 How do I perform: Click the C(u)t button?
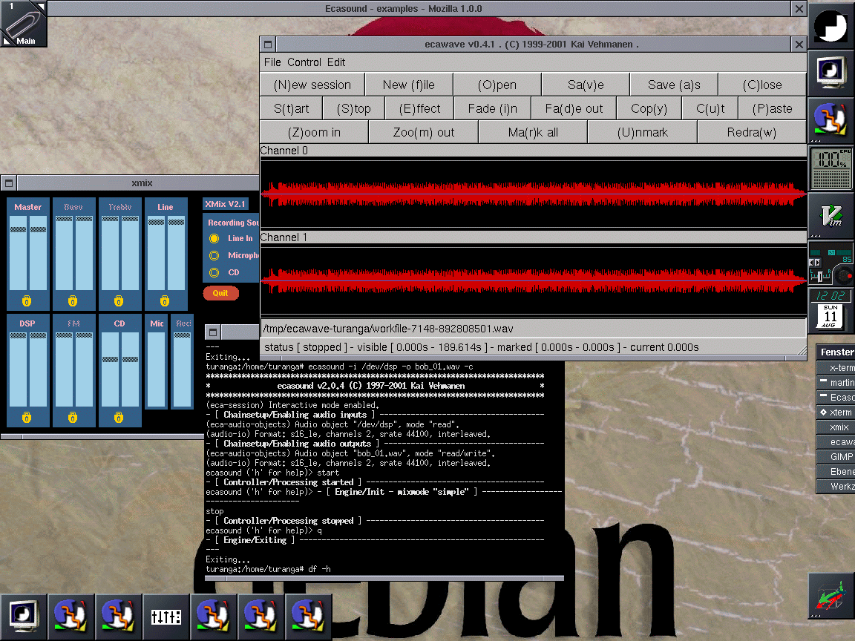710,108
